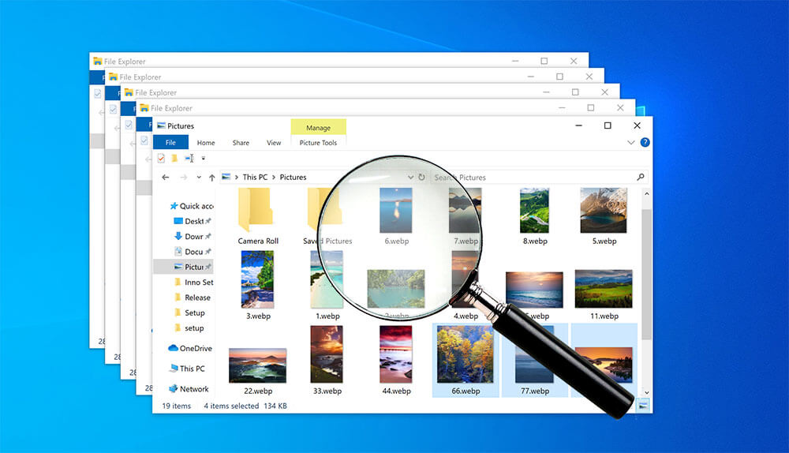Open the Customize Quick Access Toolbar dropdown
This screenshot has width=789, height=453.
tap(203, 159)
